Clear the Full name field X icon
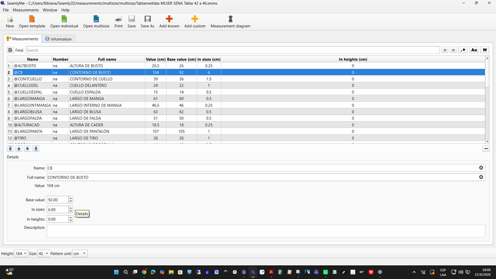Screen dimensions: 496x279 pos(481,177)
